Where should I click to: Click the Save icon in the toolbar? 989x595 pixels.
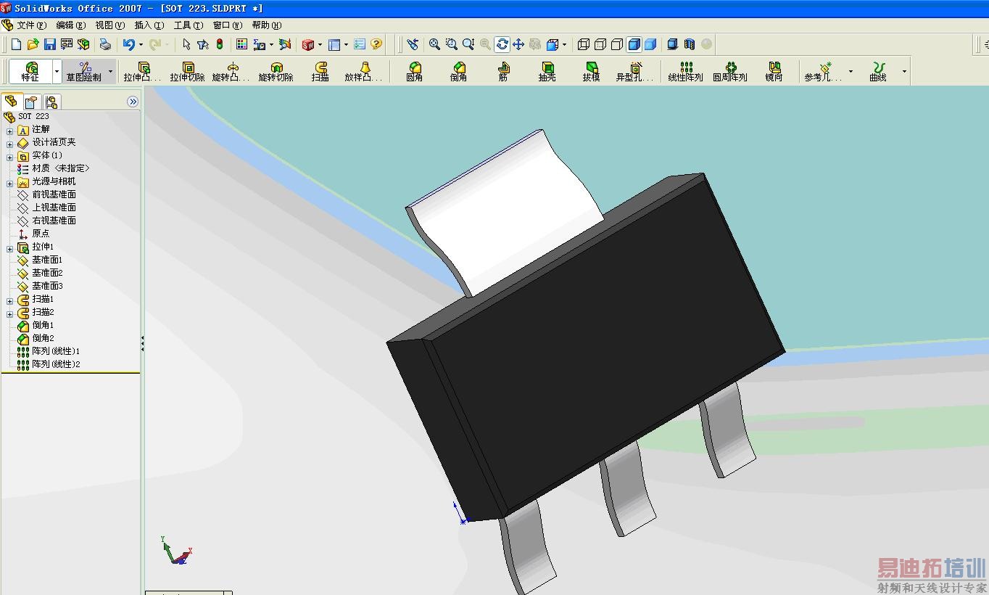tap(50, 44)
